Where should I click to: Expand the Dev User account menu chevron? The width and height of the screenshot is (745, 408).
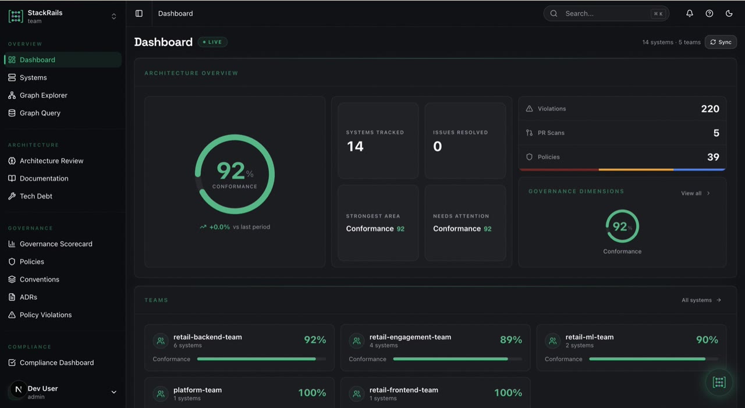point(113,392)
